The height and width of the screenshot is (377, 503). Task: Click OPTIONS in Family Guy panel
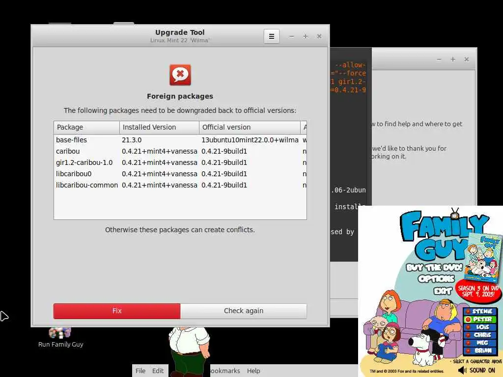[x=436, y=279]
